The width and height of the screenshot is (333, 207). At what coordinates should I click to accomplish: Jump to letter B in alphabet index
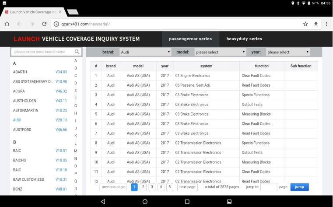tap(76, 68)
